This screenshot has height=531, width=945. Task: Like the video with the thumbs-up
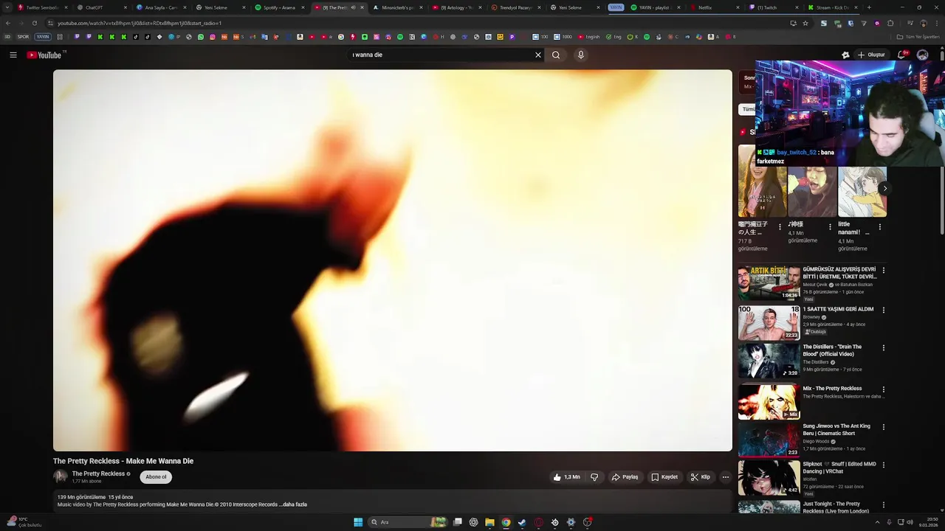(567, 477)
